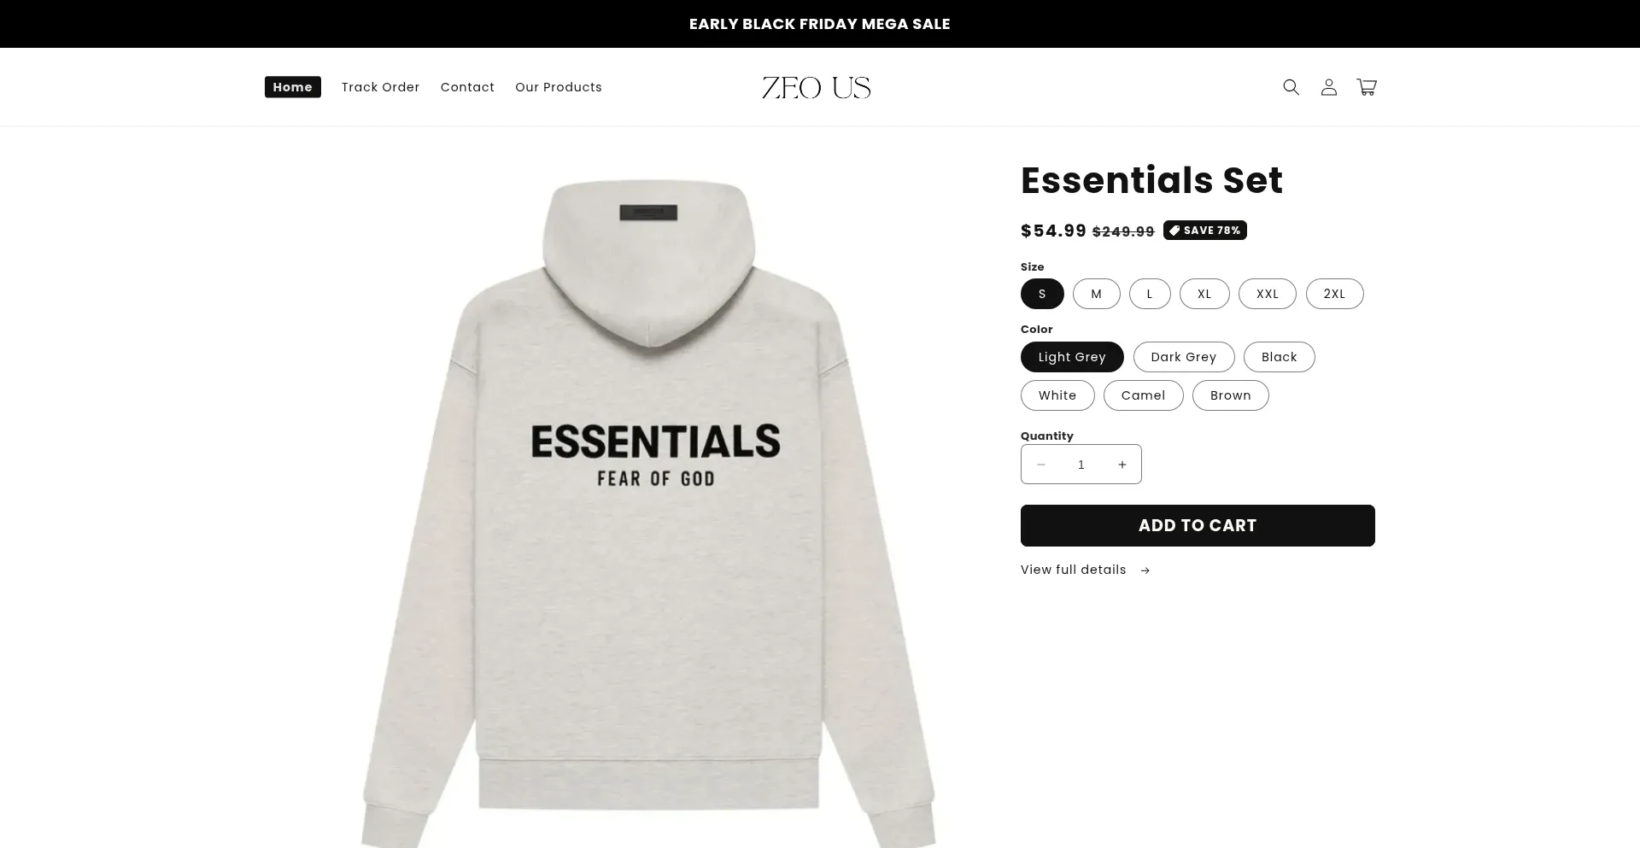
Task: Open the Track Order page
Action: point(379,86)
